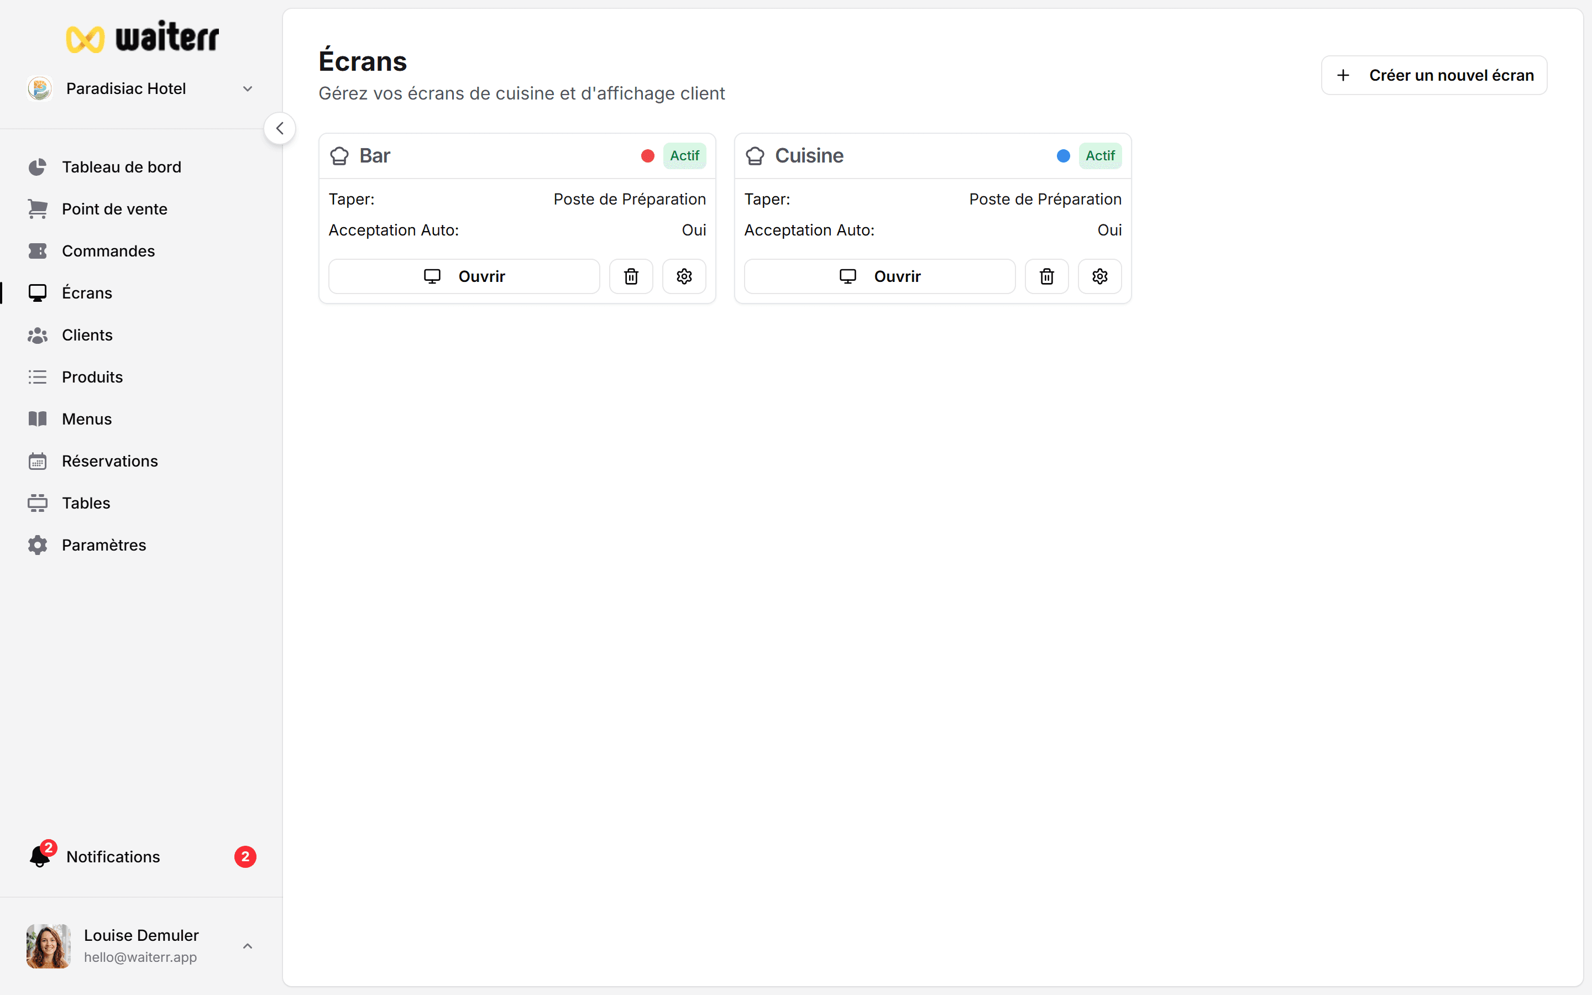Navigate to Produits

[92, 378]
